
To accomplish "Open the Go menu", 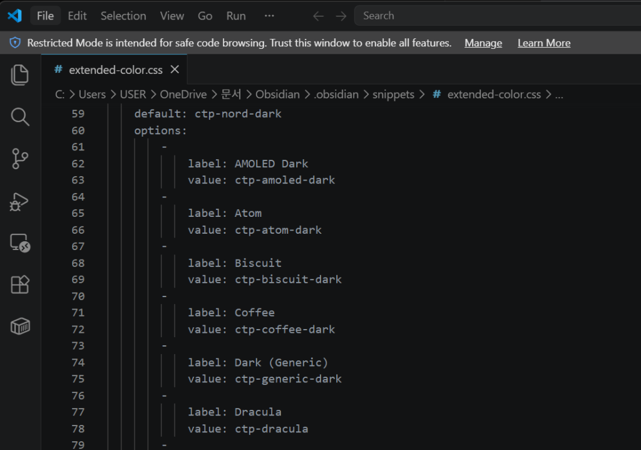I will pyautogui.click(x=205, y=16).
